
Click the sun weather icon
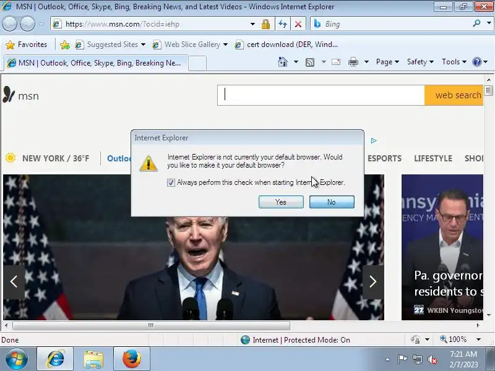pos(11,158)
